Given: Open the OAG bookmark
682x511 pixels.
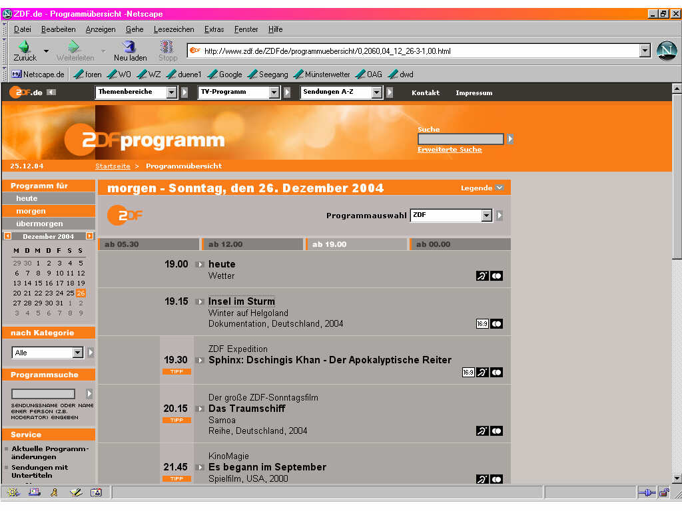Looking at the screenshot, I should 369,75.
